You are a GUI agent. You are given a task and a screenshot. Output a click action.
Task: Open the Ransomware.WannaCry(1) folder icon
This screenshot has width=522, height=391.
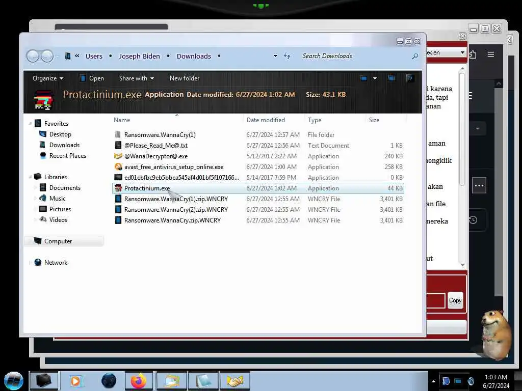pyautogui.click(x=118, y=134)
